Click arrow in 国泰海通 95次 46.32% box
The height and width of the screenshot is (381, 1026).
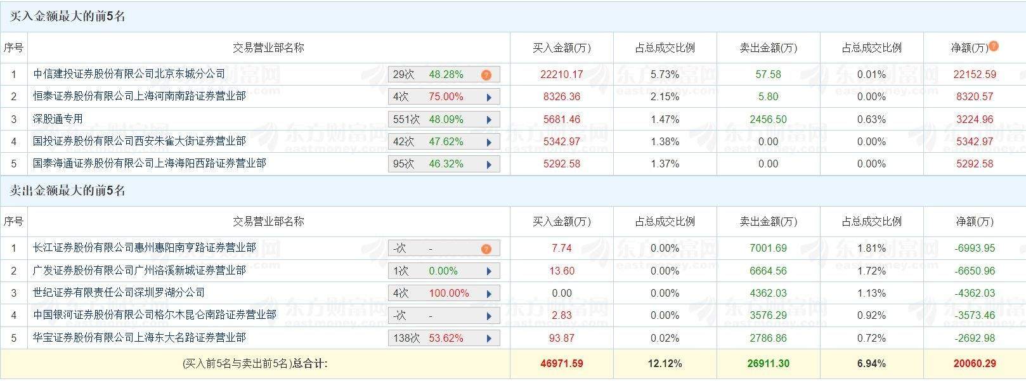tap(489, 164)
